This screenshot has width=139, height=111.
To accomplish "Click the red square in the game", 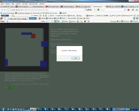I will (33, 36).
